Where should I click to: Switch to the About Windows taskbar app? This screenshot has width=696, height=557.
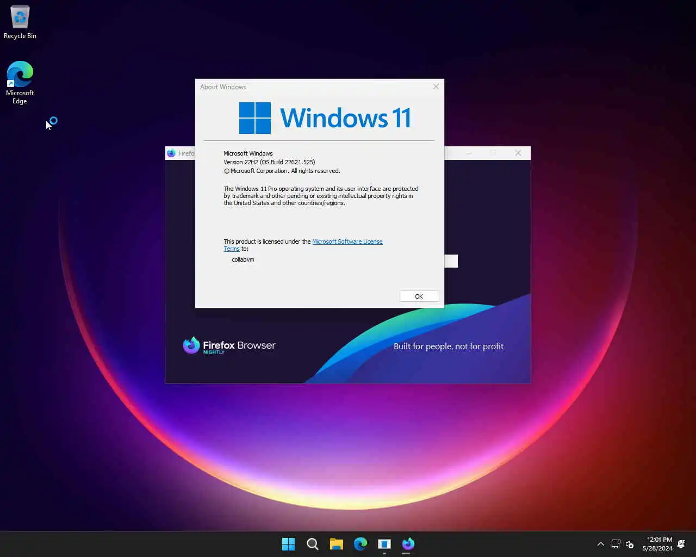(x=384, y=544)
